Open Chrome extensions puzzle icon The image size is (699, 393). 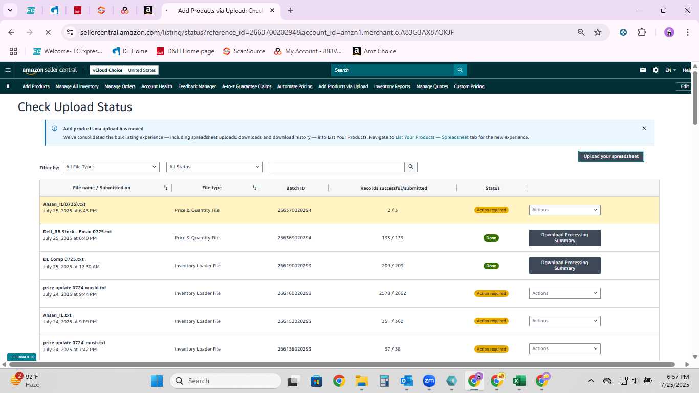(642, 32)
